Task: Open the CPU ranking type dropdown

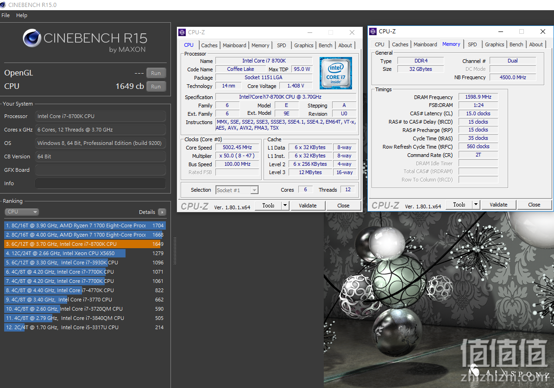Action: click(22, 212)
